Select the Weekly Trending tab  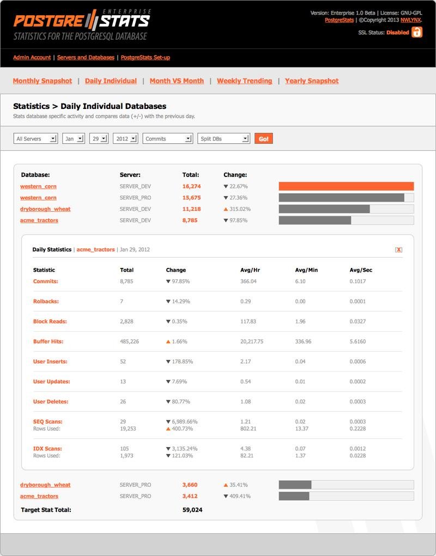[x=245, y=81]
